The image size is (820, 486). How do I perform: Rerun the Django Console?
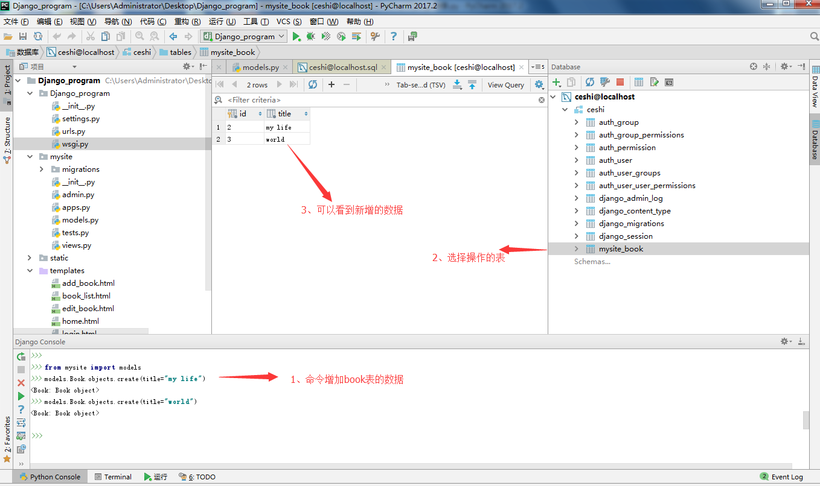click(21, 356)
